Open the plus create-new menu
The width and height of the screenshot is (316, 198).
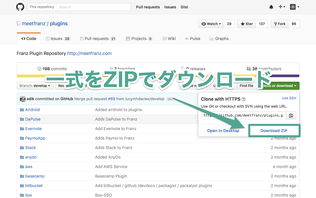pos(282,7)
